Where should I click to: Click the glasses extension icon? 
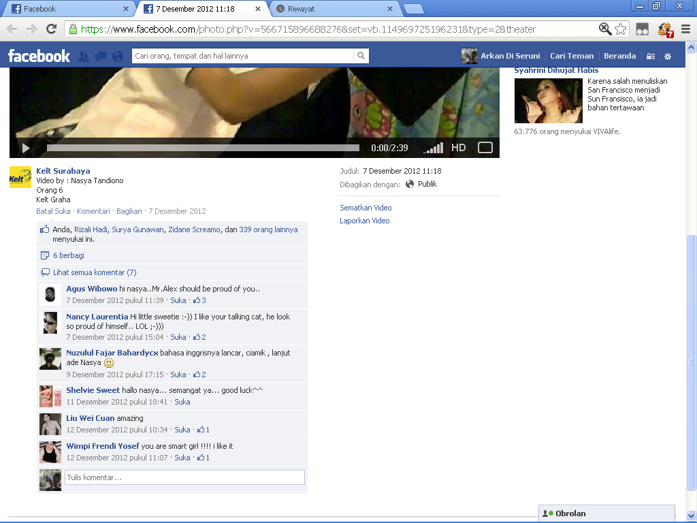tap(643, 29)
